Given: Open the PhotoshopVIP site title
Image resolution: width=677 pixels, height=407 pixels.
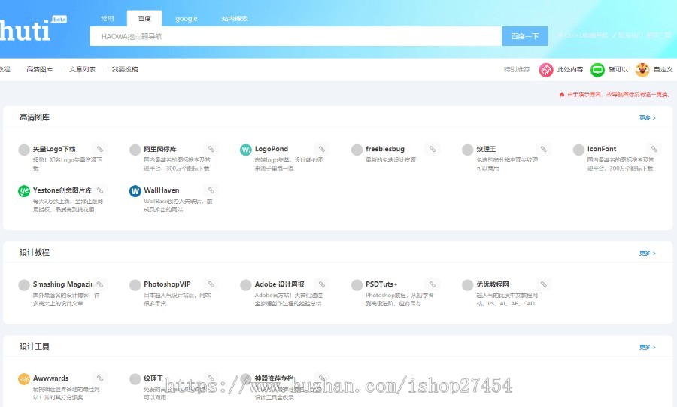Looking at the screenshot, I should coord(167,284).
